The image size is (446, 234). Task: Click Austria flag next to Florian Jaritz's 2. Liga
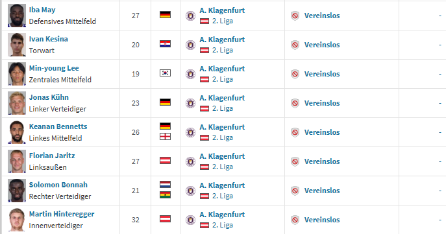tap(204, 167)
